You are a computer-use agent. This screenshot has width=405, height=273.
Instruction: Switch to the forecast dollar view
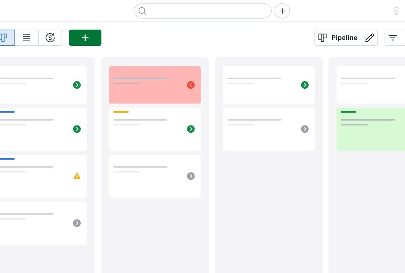coord(50,38)
